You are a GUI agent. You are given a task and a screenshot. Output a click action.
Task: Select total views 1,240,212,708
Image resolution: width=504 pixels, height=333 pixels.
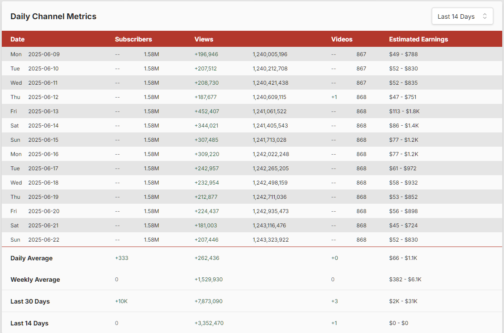pos(270,68)
